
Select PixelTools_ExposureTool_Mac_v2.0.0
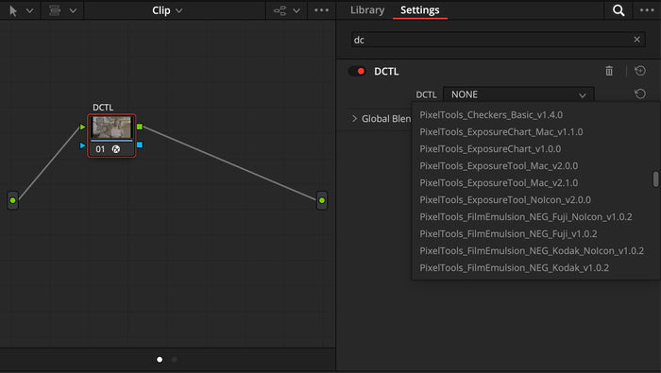coord(499,165)
